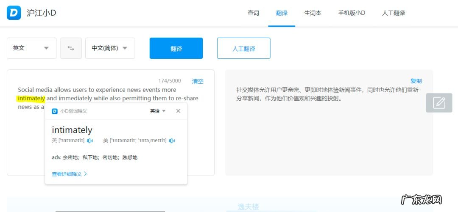Click the small D icon in popup header
This screenshot has width=458, height=212.
tap(55, 111)
